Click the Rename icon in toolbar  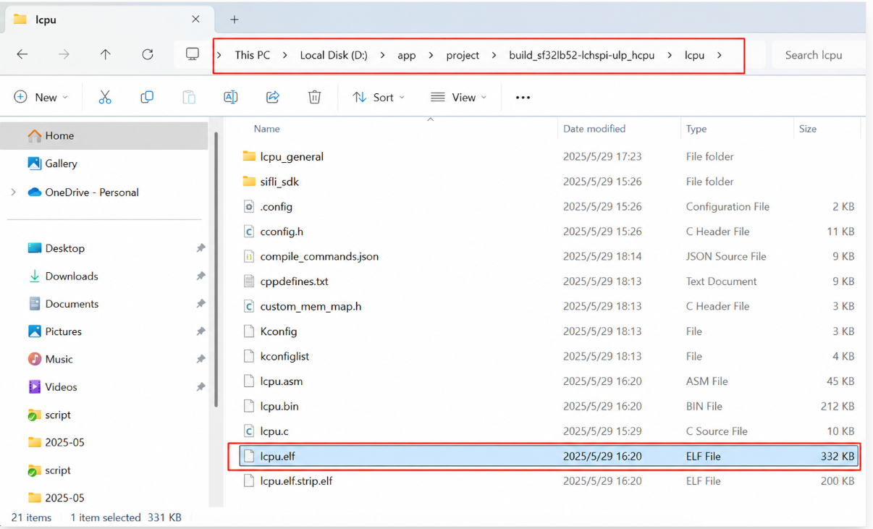point(230,97)
